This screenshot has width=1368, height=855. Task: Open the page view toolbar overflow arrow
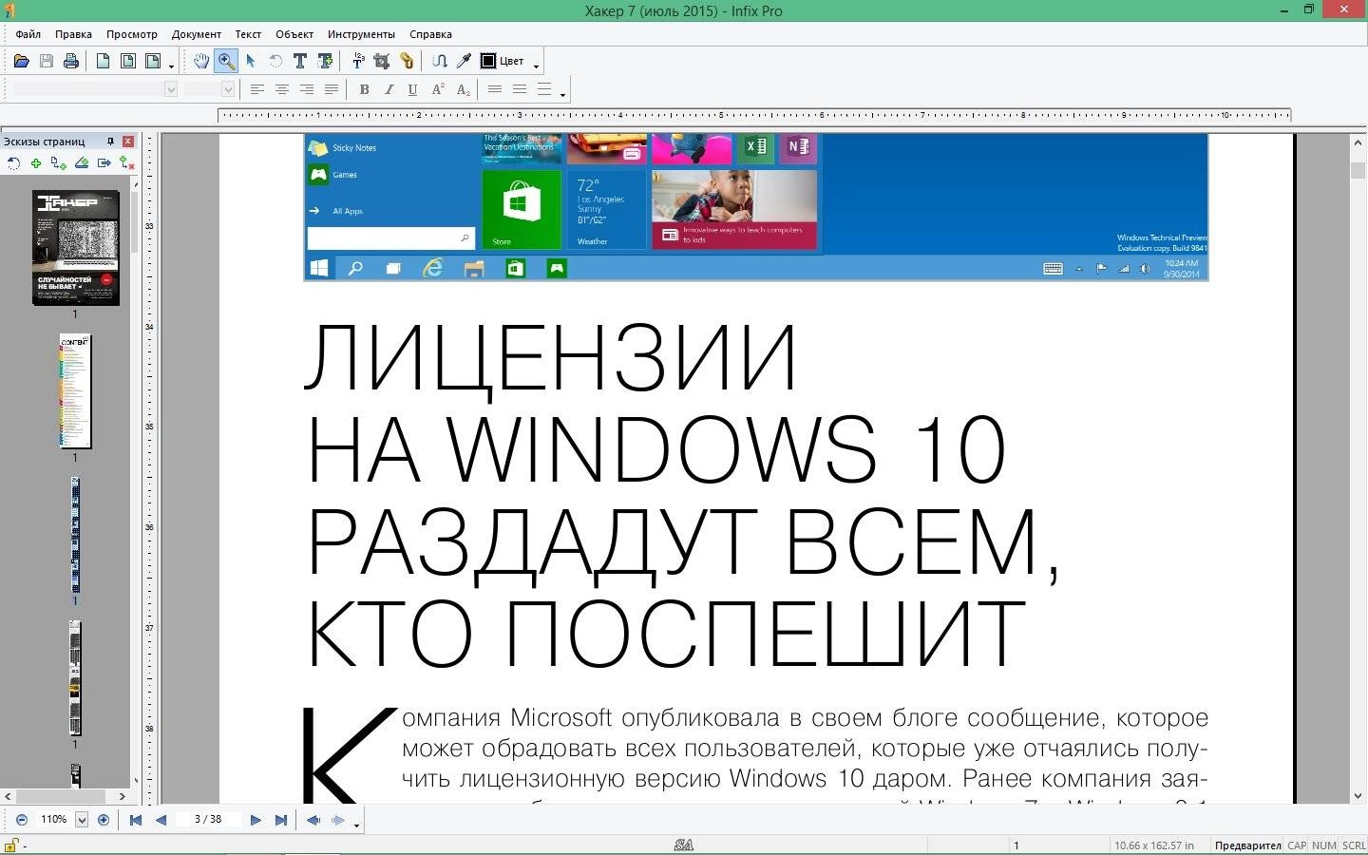[x=172, y=66]
